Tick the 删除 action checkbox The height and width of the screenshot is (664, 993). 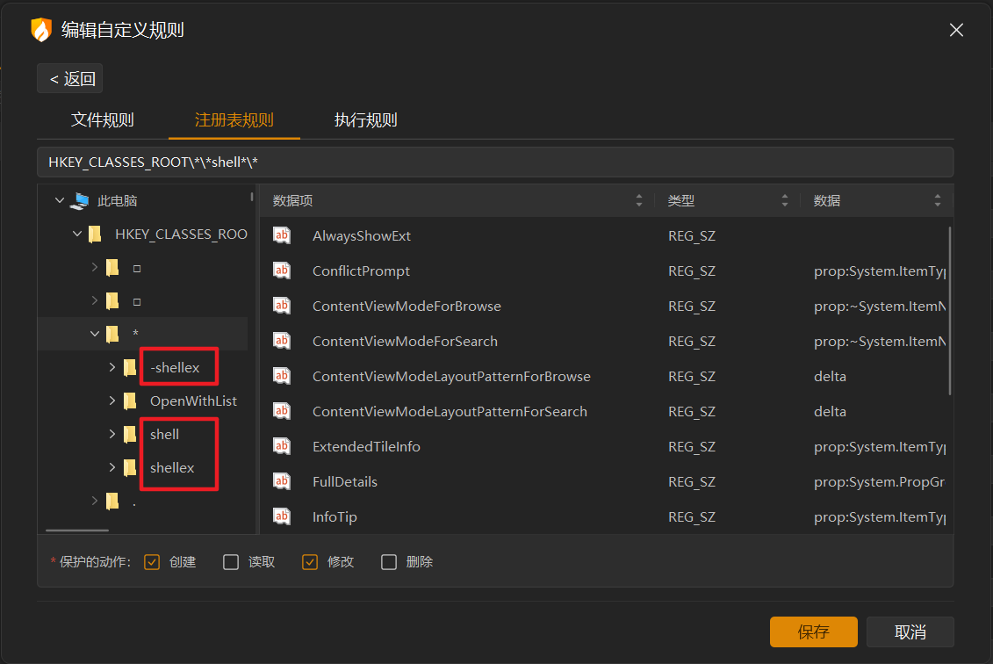(389, 562)
